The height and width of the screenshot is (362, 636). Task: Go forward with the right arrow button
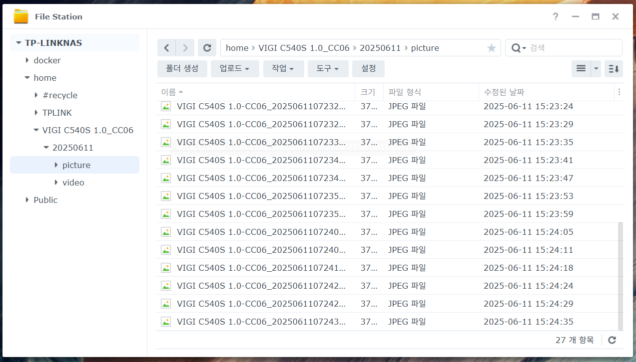[x=185, y=48]
